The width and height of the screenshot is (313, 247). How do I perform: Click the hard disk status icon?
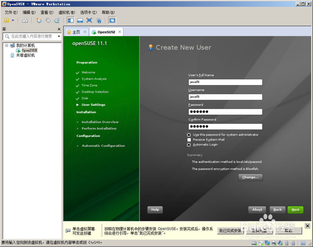[254, 243]
